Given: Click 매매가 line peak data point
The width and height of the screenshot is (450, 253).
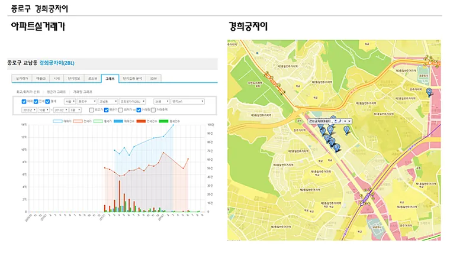Looking at the screenshot, I should [x=173, y=125].
